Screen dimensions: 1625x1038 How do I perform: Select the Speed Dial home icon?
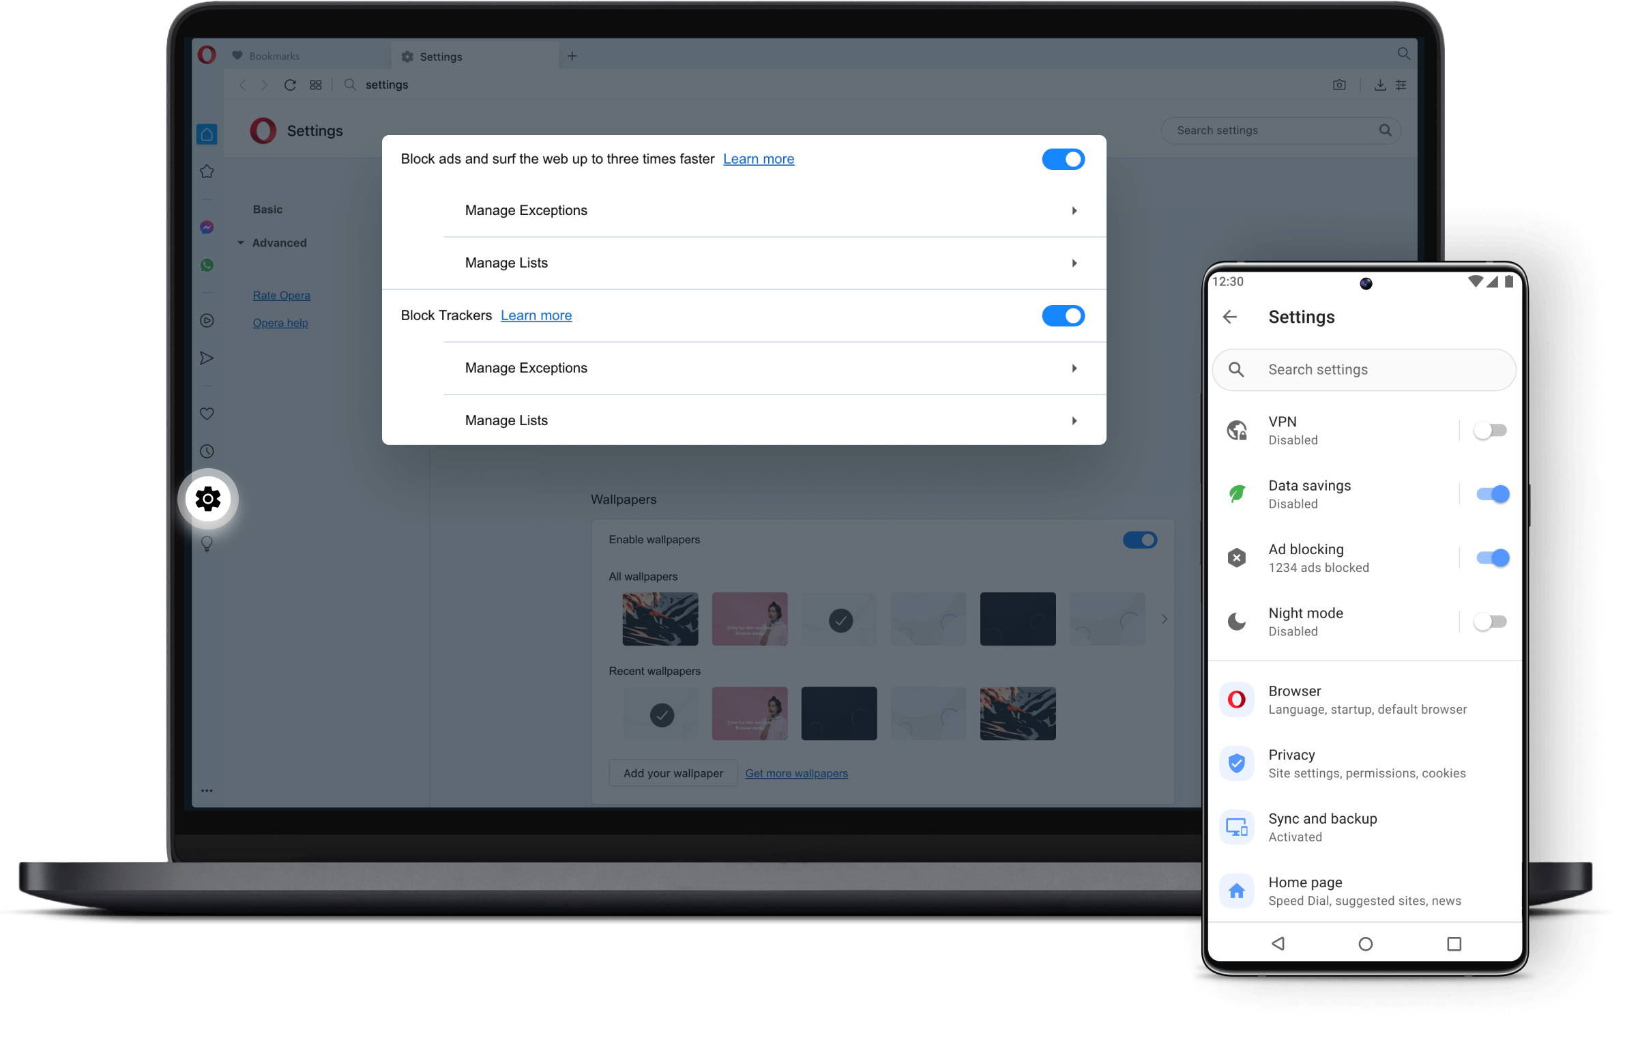(206, 134)
